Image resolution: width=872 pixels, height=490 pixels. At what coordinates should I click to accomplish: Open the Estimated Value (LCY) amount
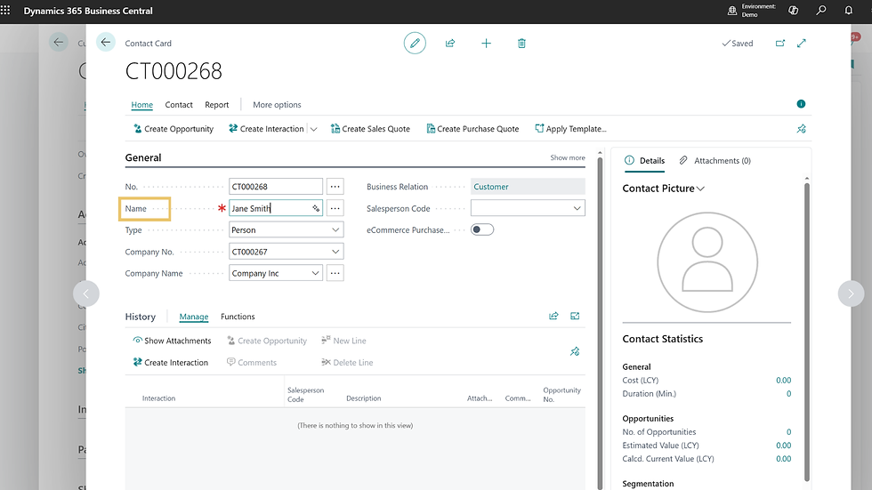tap(784, 446)
